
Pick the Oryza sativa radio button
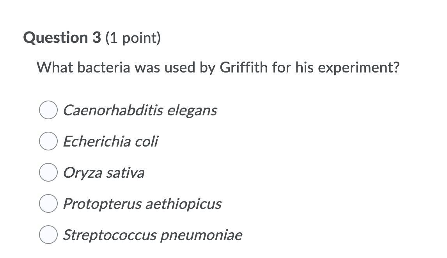click(x=48, y=173)
